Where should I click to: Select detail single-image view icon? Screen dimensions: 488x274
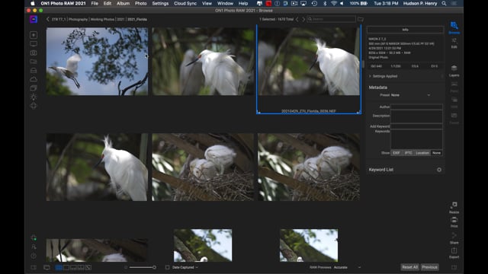66,267
